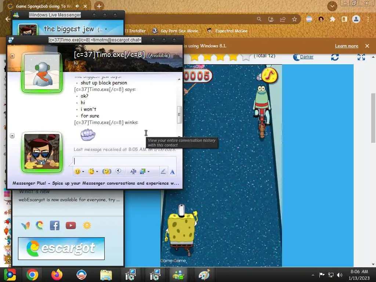376x282 pixels.
Task: Open the Chrome tab search chevron
Action: (332, 6)
